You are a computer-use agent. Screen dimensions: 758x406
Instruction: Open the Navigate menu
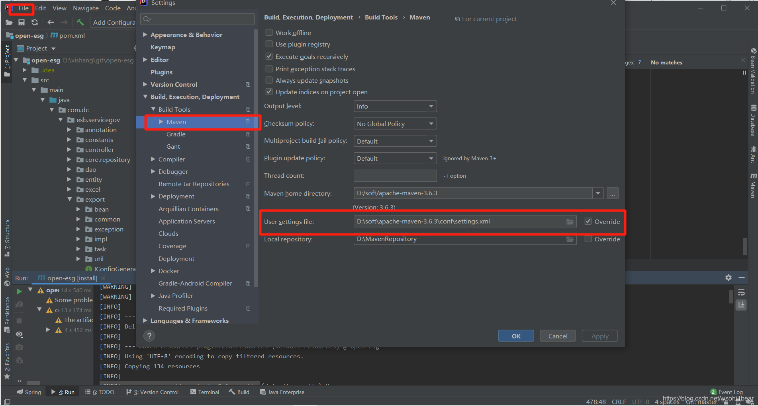tap(86, 8)
